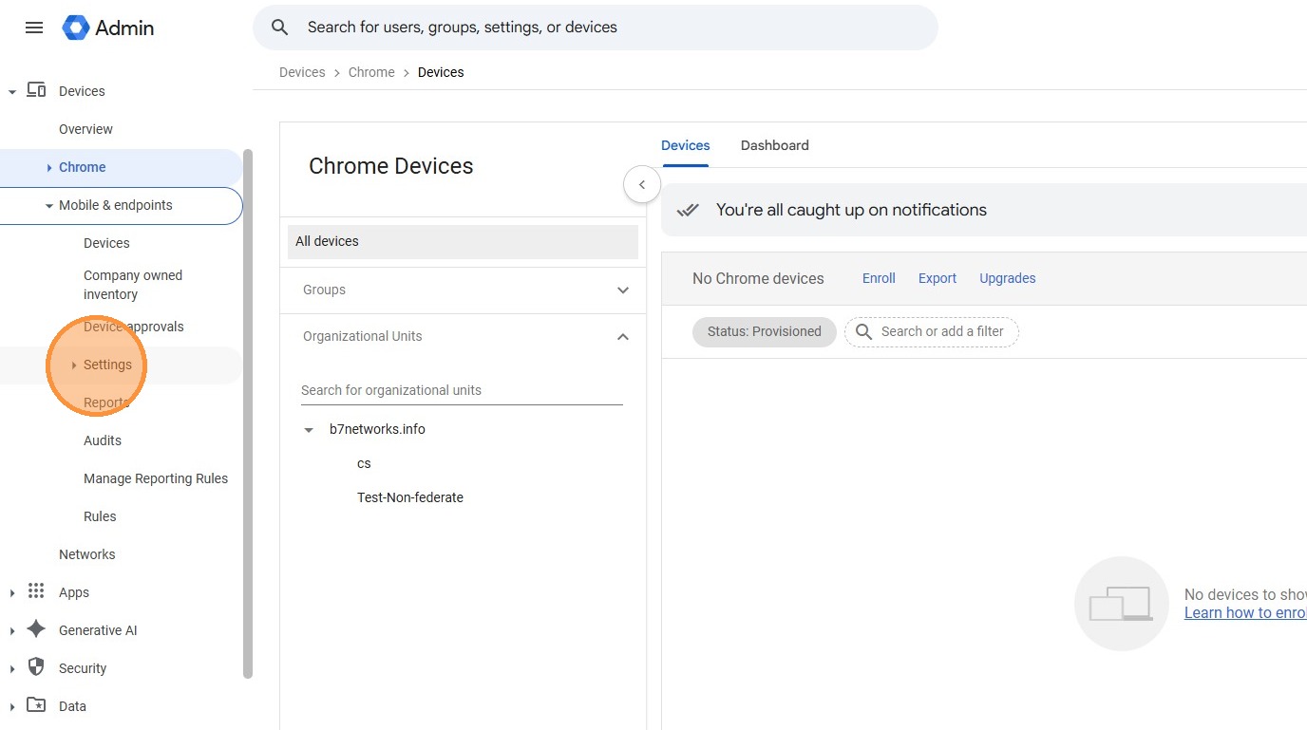Open Manage Reporting Rules
This screenshot has height=730, width=1307.
click(156, 478)
